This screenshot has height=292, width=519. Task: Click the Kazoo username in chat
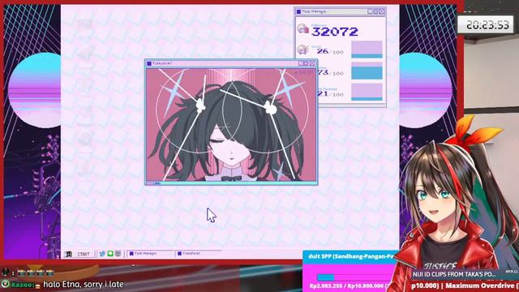click(x=23, y=285)
